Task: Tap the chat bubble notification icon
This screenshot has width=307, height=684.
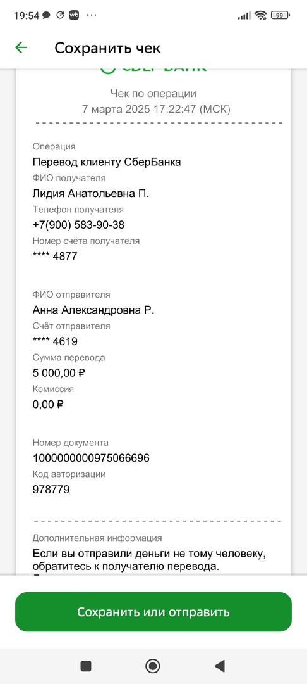Action: pyautogui.click(x=46, y=15)
